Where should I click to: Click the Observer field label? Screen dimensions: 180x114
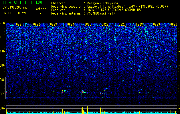58,3
